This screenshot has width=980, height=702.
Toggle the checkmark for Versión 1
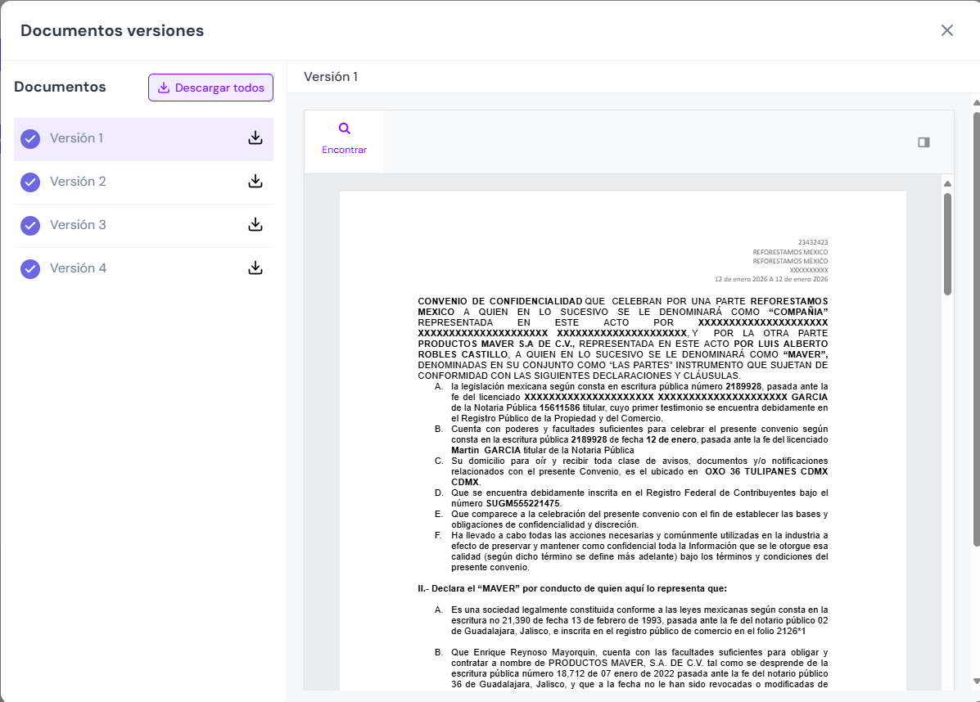tap(30, 139)
